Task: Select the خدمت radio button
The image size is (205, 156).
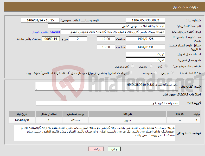Action: click(151, 66)
